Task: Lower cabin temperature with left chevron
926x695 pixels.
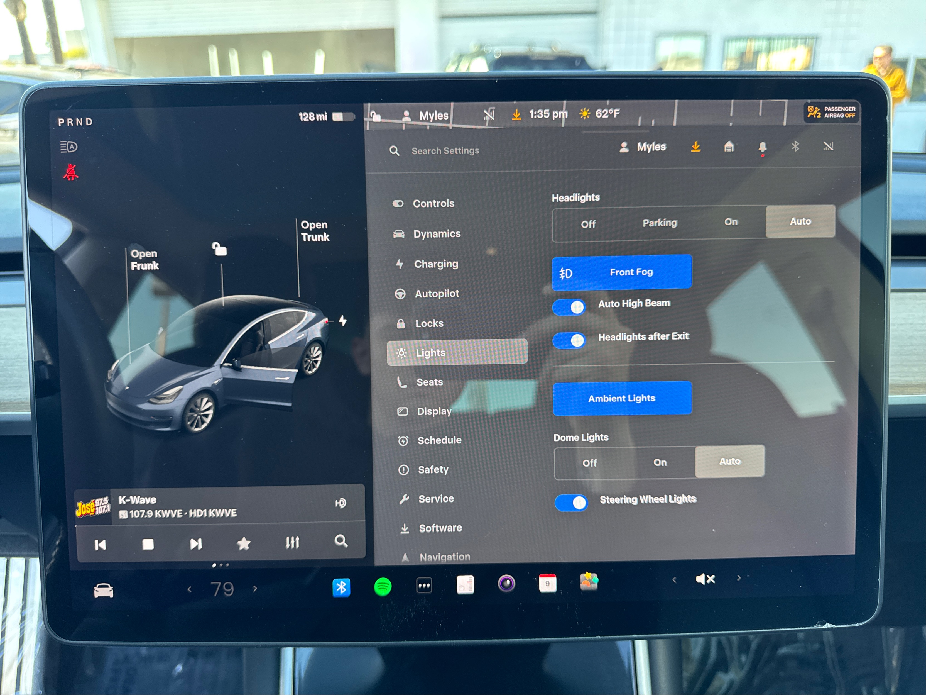Action: [190, 589]
